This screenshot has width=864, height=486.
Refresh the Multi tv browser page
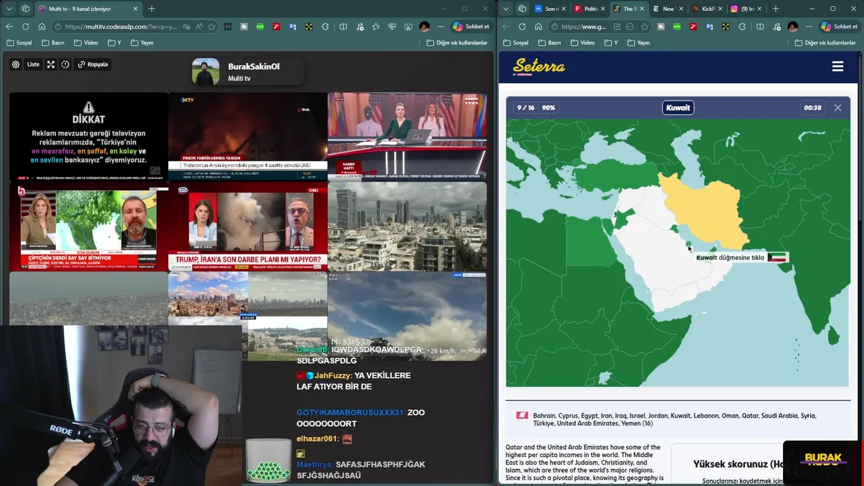(25, 26)
